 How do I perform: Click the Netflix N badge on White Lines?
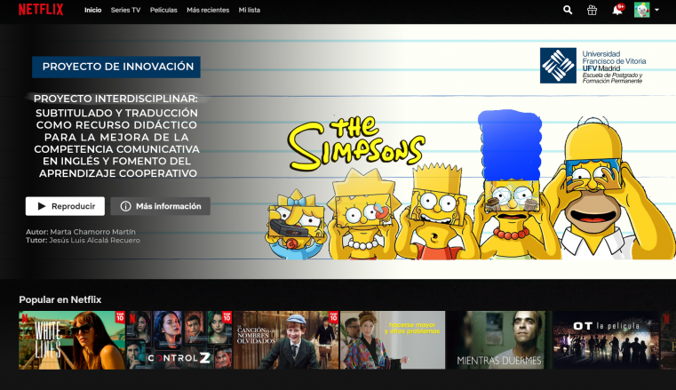click(24, 319)
